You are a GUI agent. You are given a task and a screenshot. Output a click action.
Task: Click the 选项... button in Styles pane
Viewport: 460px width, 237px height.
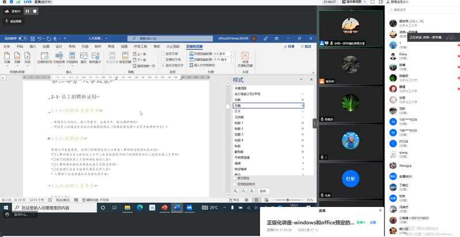pyautogui.click(x=263, y=190)
